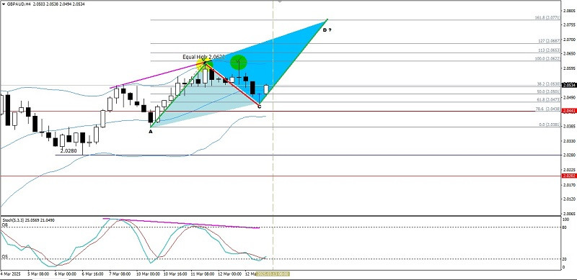Click the '2.0280' support level label

pos(69,150)
